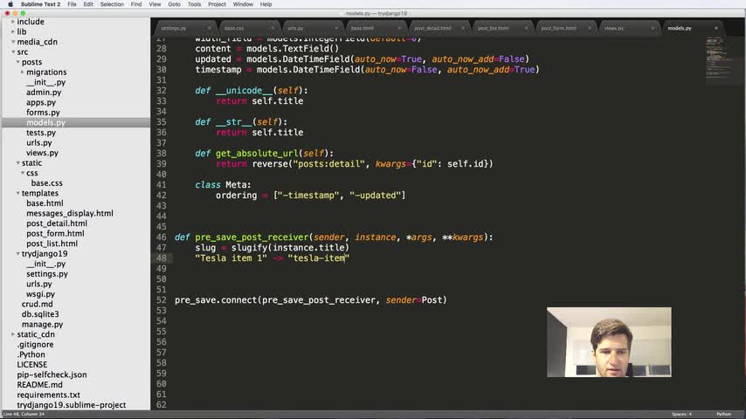The width and height of the screenshot is (746, 419).
Task: Open the Tools menu
Action: point(194,4)
